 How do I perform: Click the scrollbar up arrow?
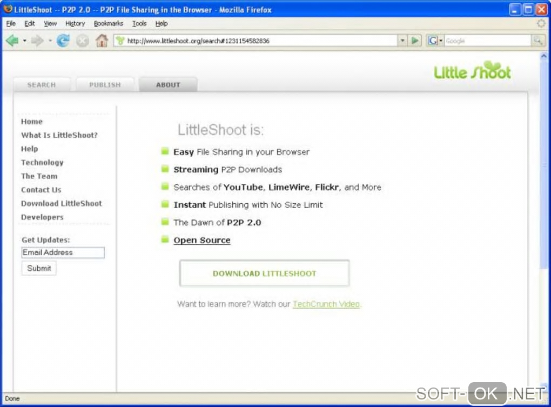[x=543, y=56]
